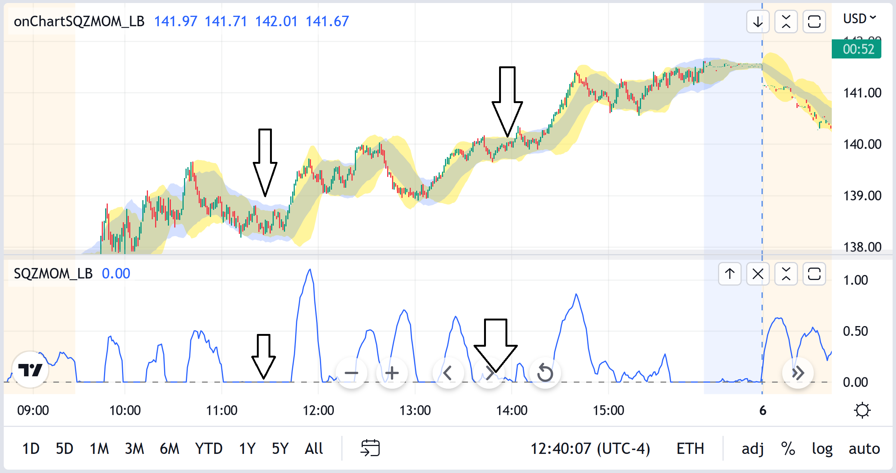
Task: Select the YTD time range
Action: [x=209, y=448]
